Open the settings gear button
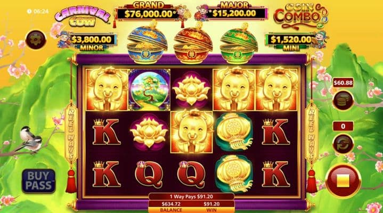Image resolution: width=383 pixels, height=213 pixels. pyautogui.click(x=36, y=39)
